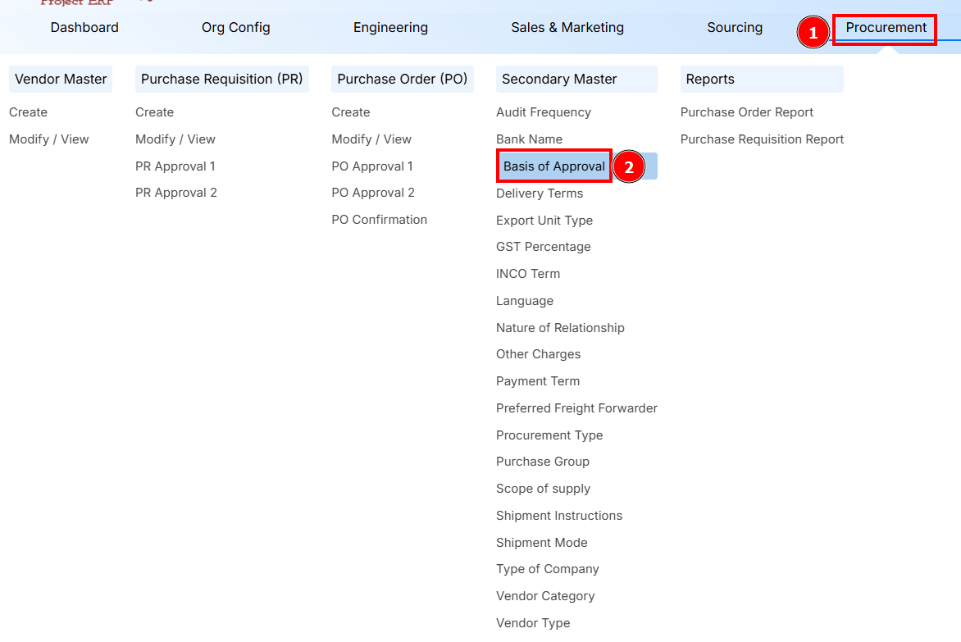Click Create under Vendor Master
This screenshot has height=642, width=961.
[x=29, y=112]
